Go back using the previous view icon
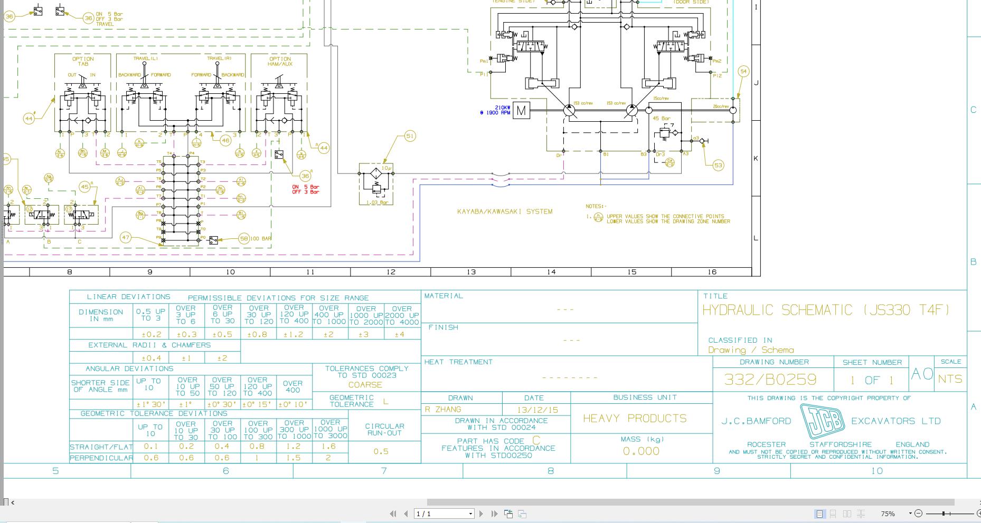 [x=508, y=513]
